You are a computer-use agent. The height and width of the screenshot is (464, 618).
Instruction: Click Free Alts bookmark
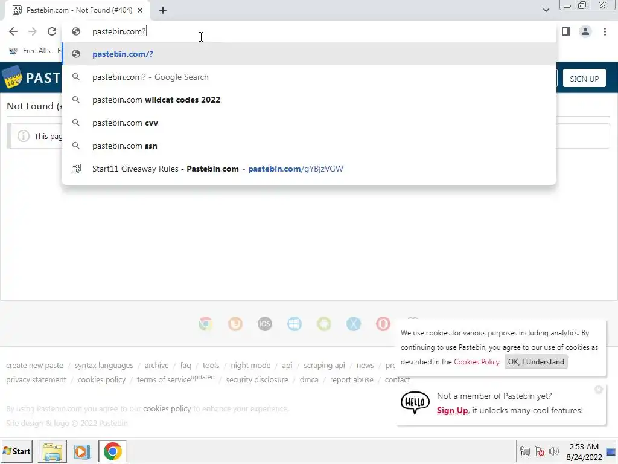coord(34,51)
